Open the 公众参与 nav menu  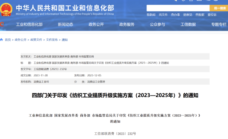(x=158, y=24)
